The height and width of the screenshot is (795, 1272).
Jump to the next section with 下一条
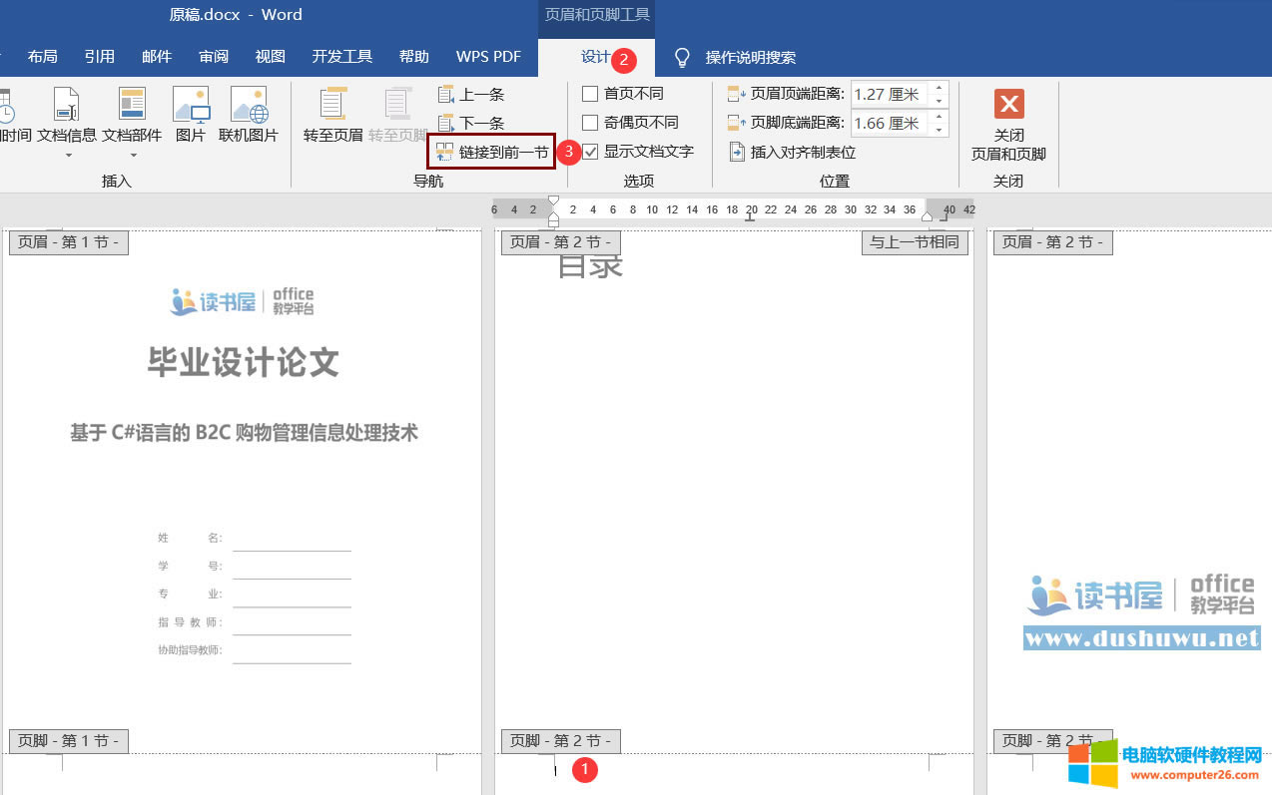tap(471, 124)
